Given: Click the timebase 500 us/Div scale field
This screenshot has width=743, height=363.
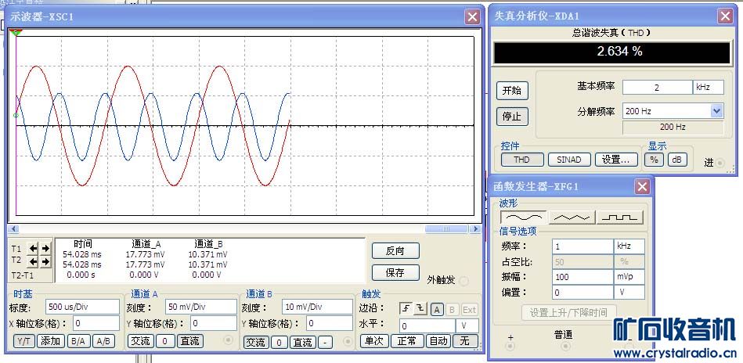Looking at the screenshot, I should pyautogui.click(x=82, y=306).
